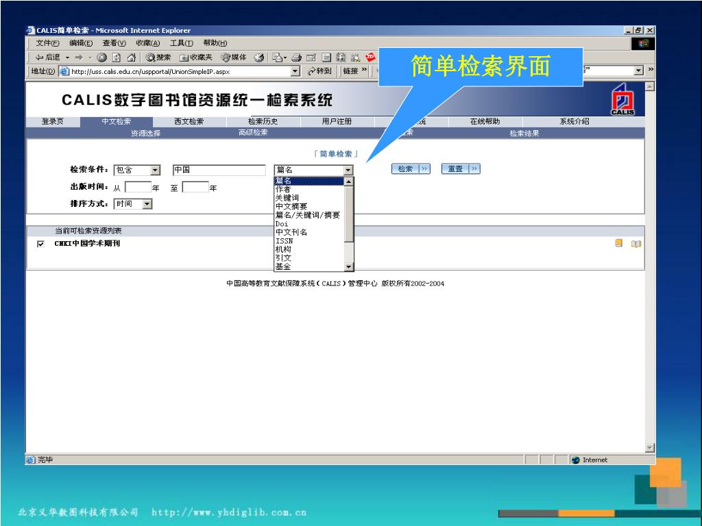Click the 检索结果 sub-navigation link
This screenshot has width=702, height=526.
point(524,134)
